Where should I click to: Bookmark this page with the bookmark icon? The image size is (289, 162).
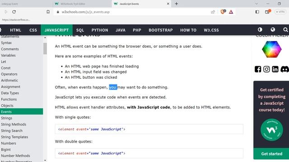pos(48,12)
